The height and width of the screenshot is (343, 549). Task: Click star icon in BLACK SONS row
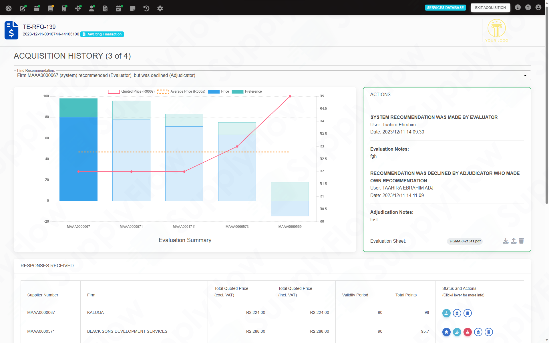(446, 332)
